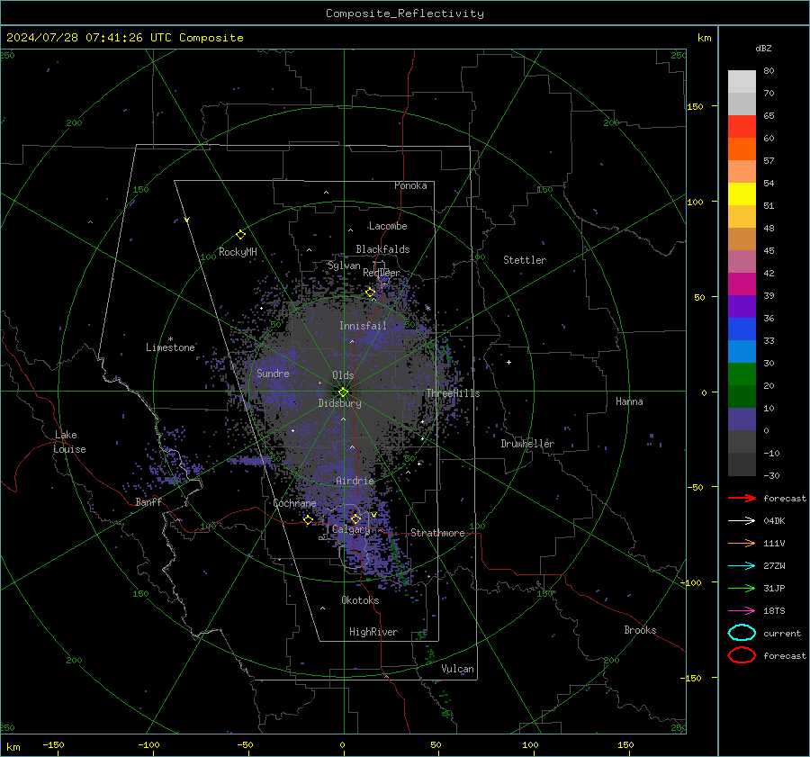Viewport: 810px width, 757px height.
Task: Click the Ponoka town label
Action: pyautogui.click(x=410, y=185)
